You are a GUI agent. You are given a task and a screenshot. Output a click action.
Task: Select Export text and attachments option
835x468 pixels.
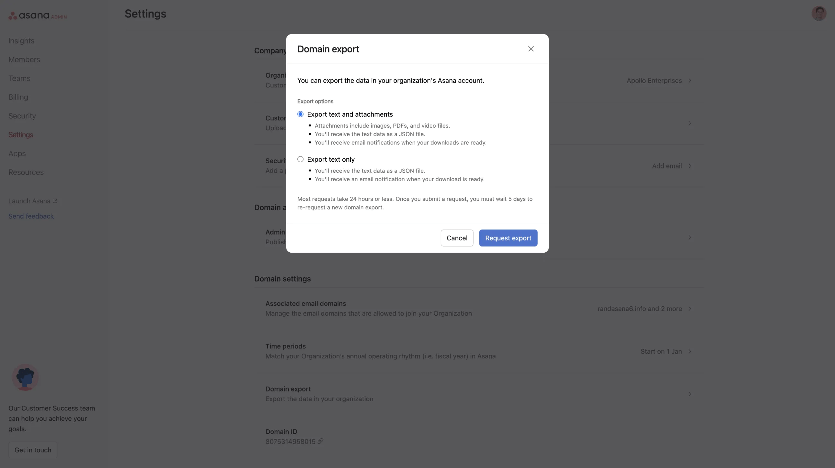[x=301, y=114]
